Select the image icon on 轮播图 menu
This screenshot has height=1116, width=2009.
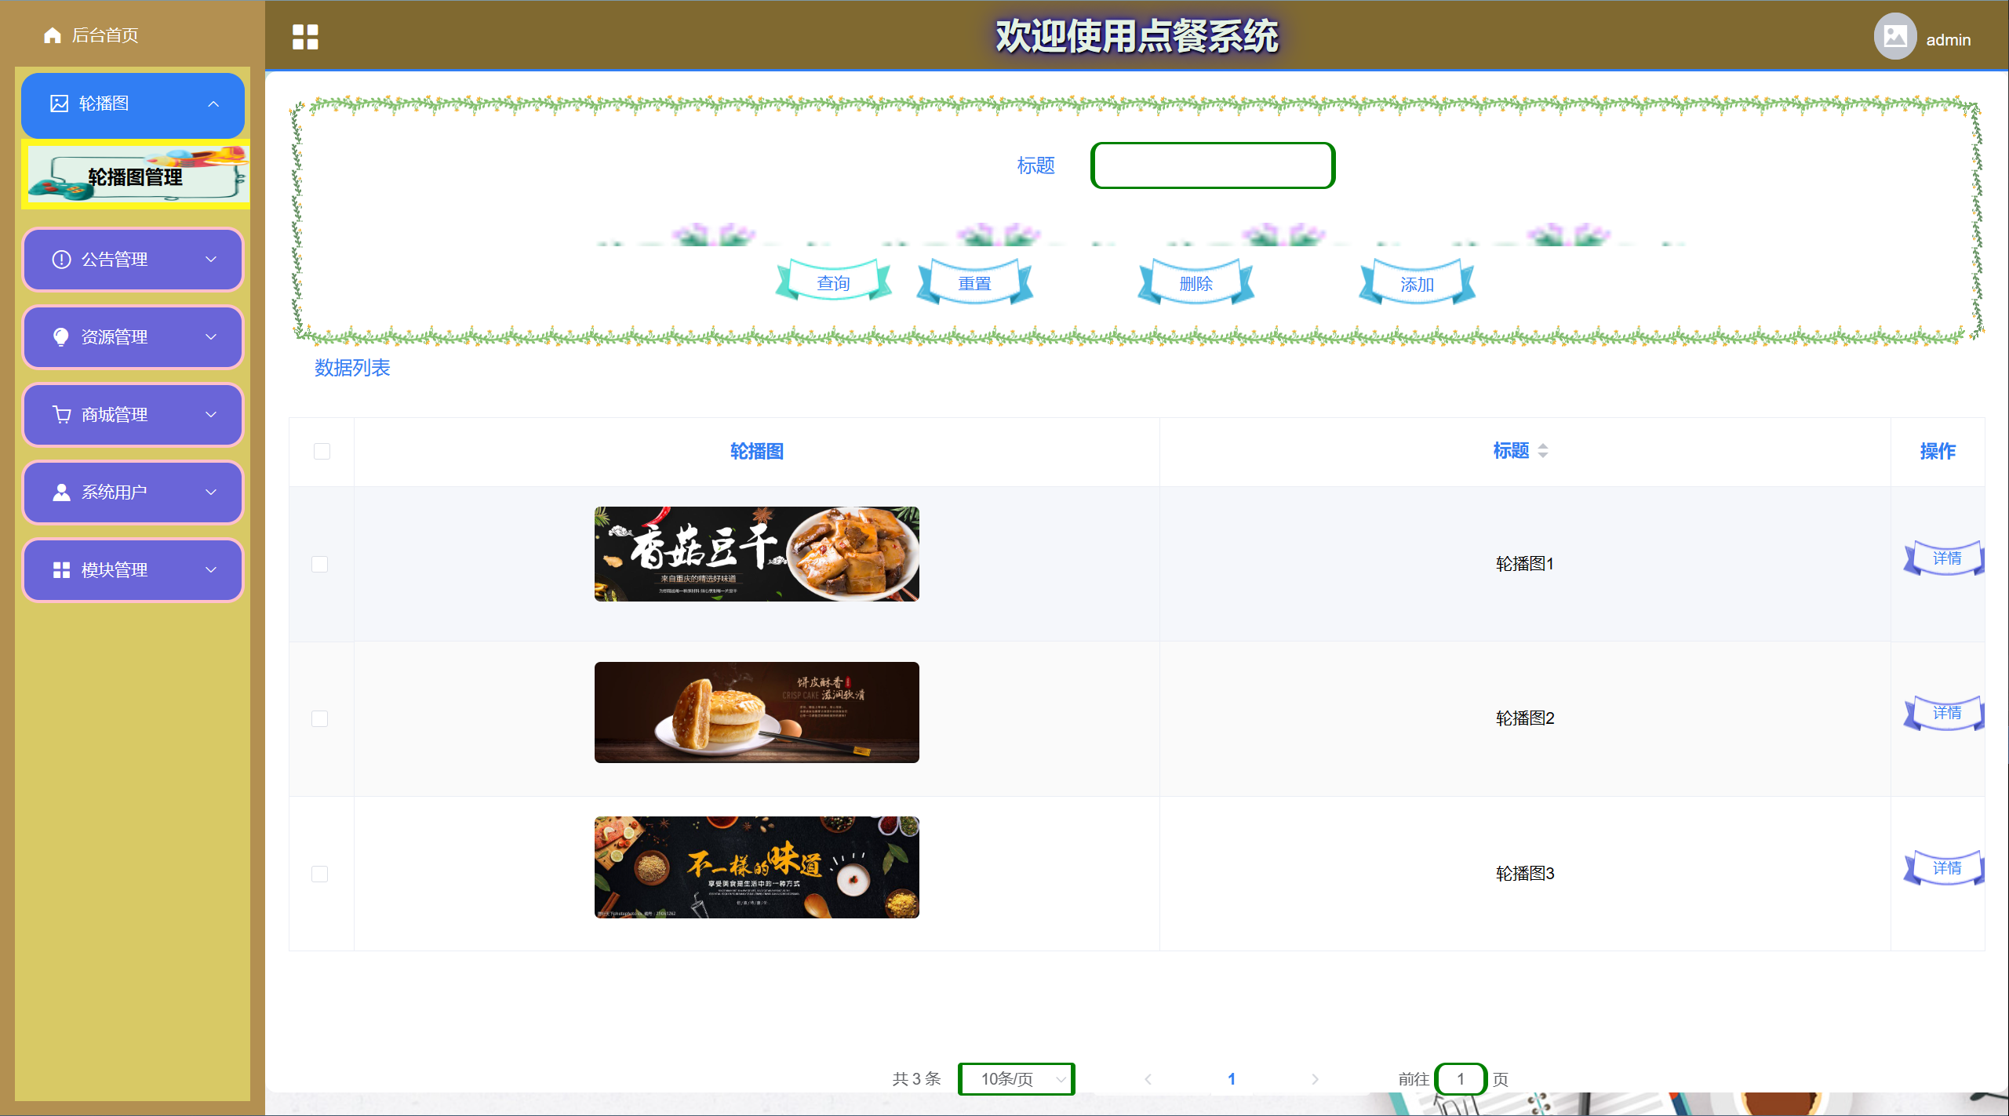60,103
